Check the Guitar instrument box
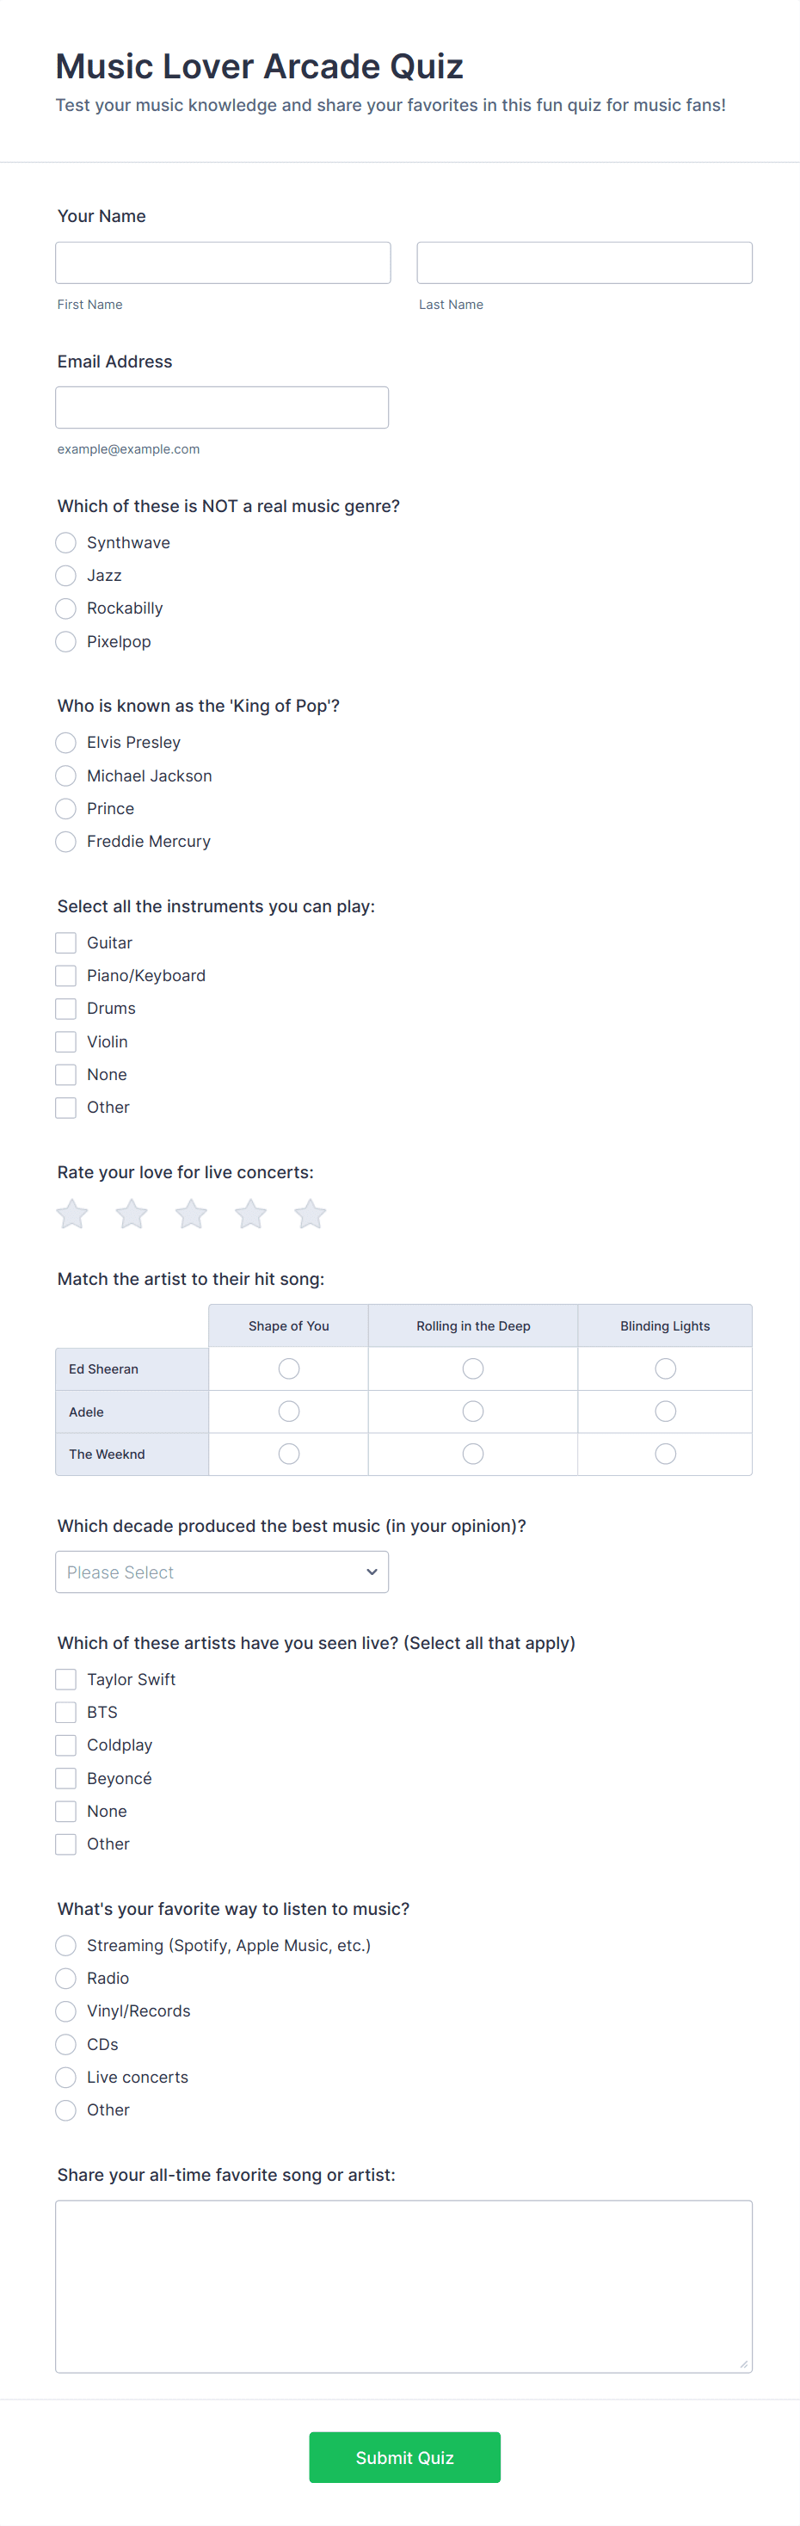This screenshot has height=2526, width=800. (65, 942)
